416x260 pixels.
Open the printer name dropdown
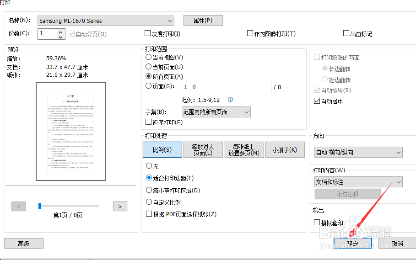pos(106,21)
